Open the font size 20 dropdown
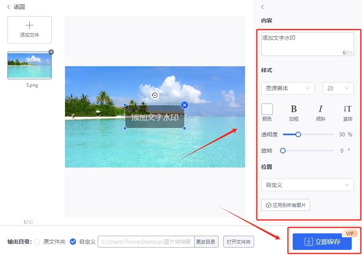This screenshot has height=257, width=362. 338,88
